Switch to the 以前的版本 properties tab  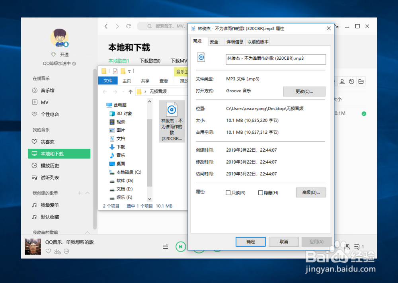(x=258, y=42)
